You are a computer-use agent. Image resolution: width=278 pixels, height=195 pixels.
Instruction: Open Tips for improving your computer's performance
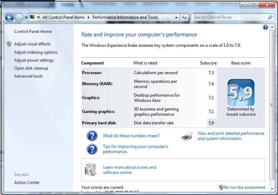[x=135, y=149]
